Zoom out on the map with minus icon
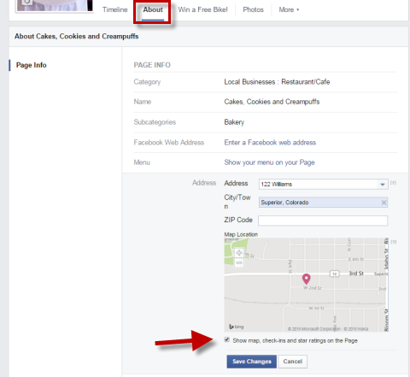Screen dimensions: 410x377 tap(239, 262)
